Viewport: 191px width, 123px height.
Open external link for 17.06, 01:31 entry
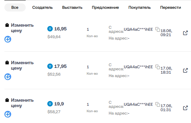185,108
